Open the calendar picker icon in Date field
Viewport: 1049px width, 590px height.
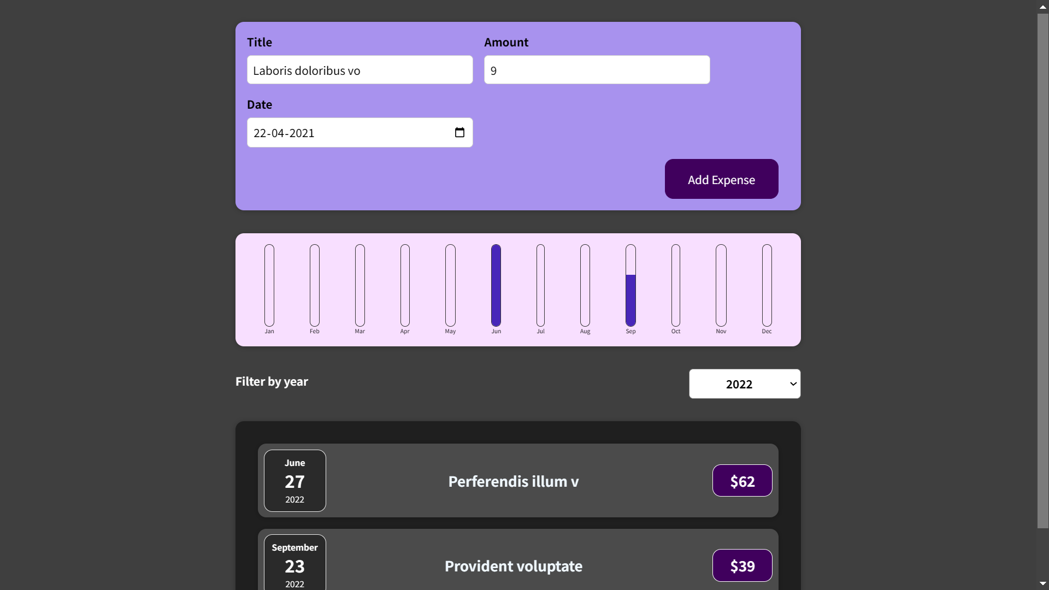click(459, 133)
